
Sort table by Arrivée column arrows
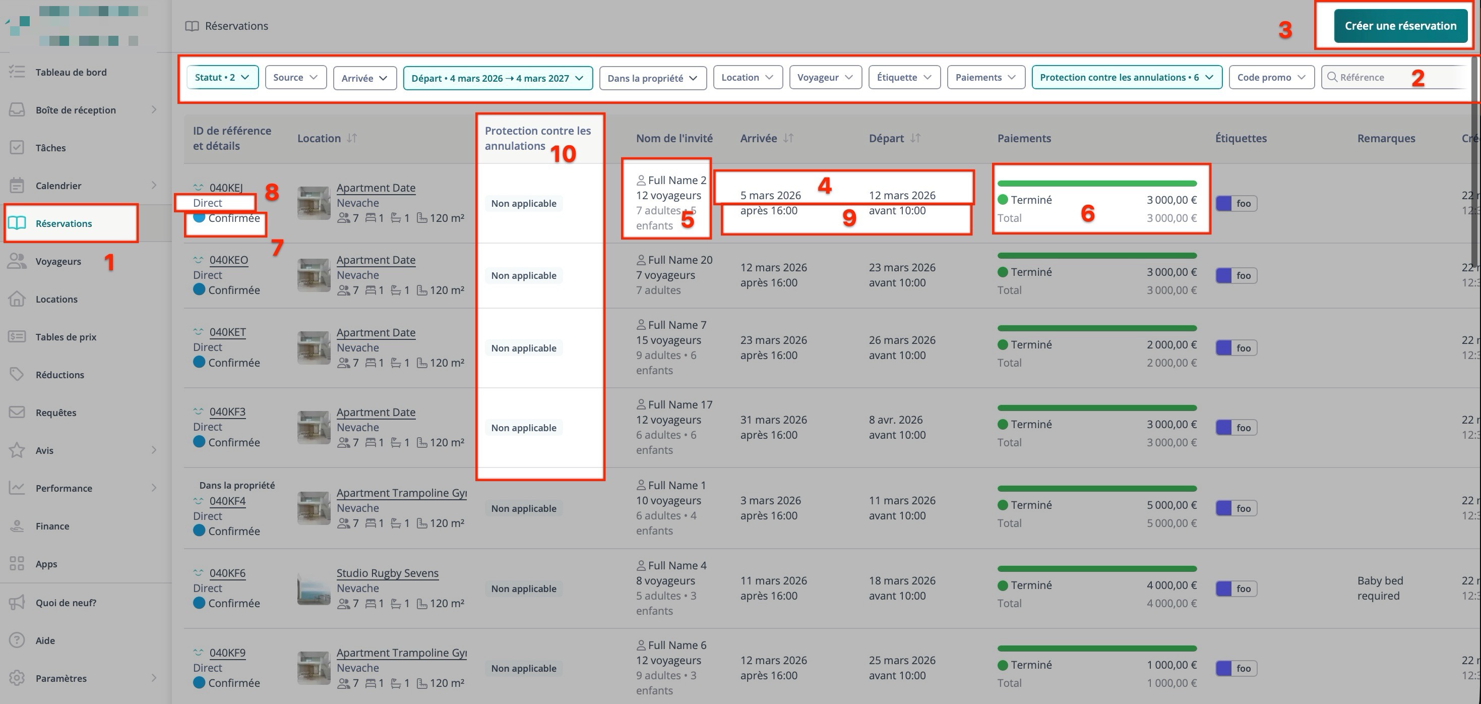tap(788, 138)
